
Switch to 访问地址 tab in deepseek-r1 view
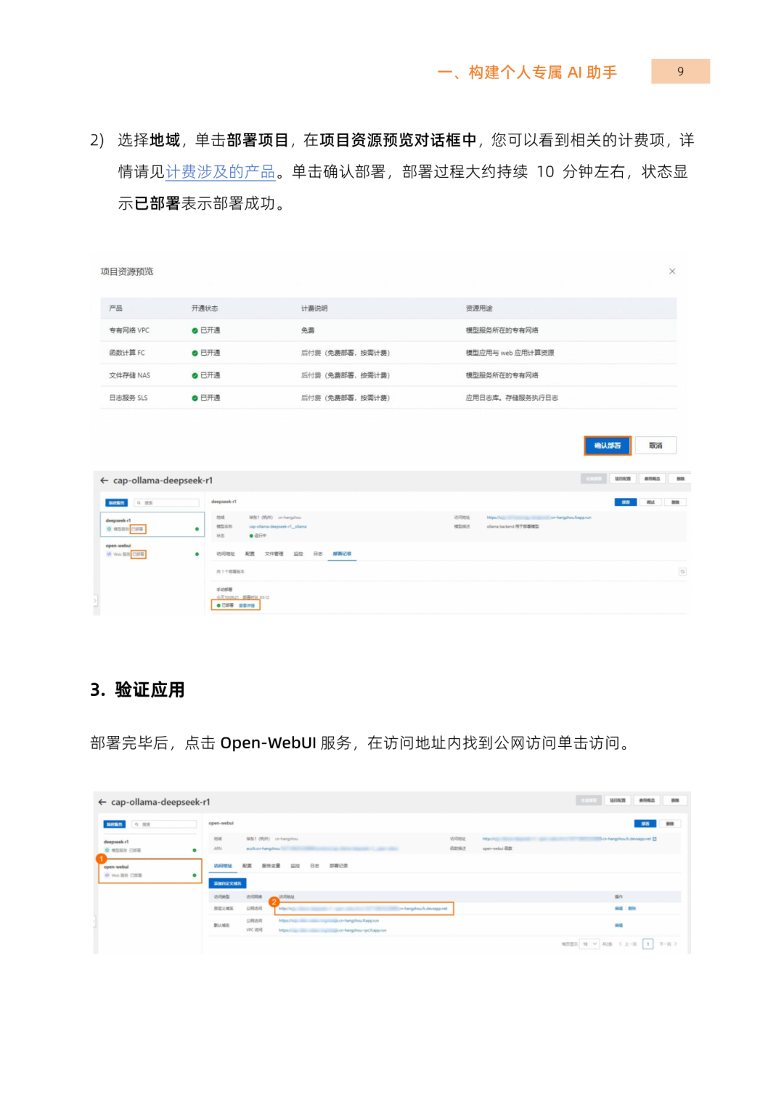pyautogui.click(x=225, y=554)
